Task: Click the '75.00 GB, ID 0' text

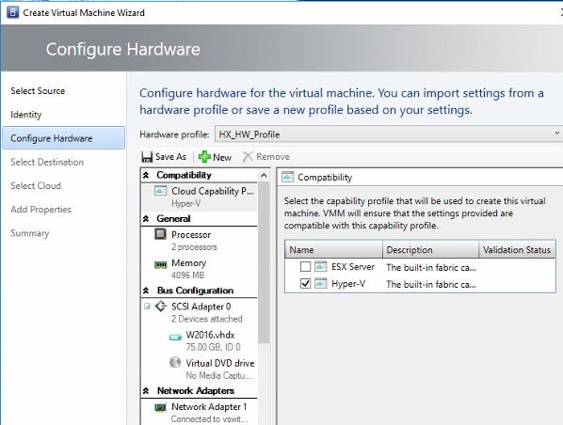Action: pyautogui.click(x=214, y=347)
